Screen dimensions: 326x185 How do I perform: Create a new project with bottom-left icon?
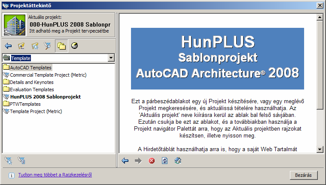click(8, 161)
